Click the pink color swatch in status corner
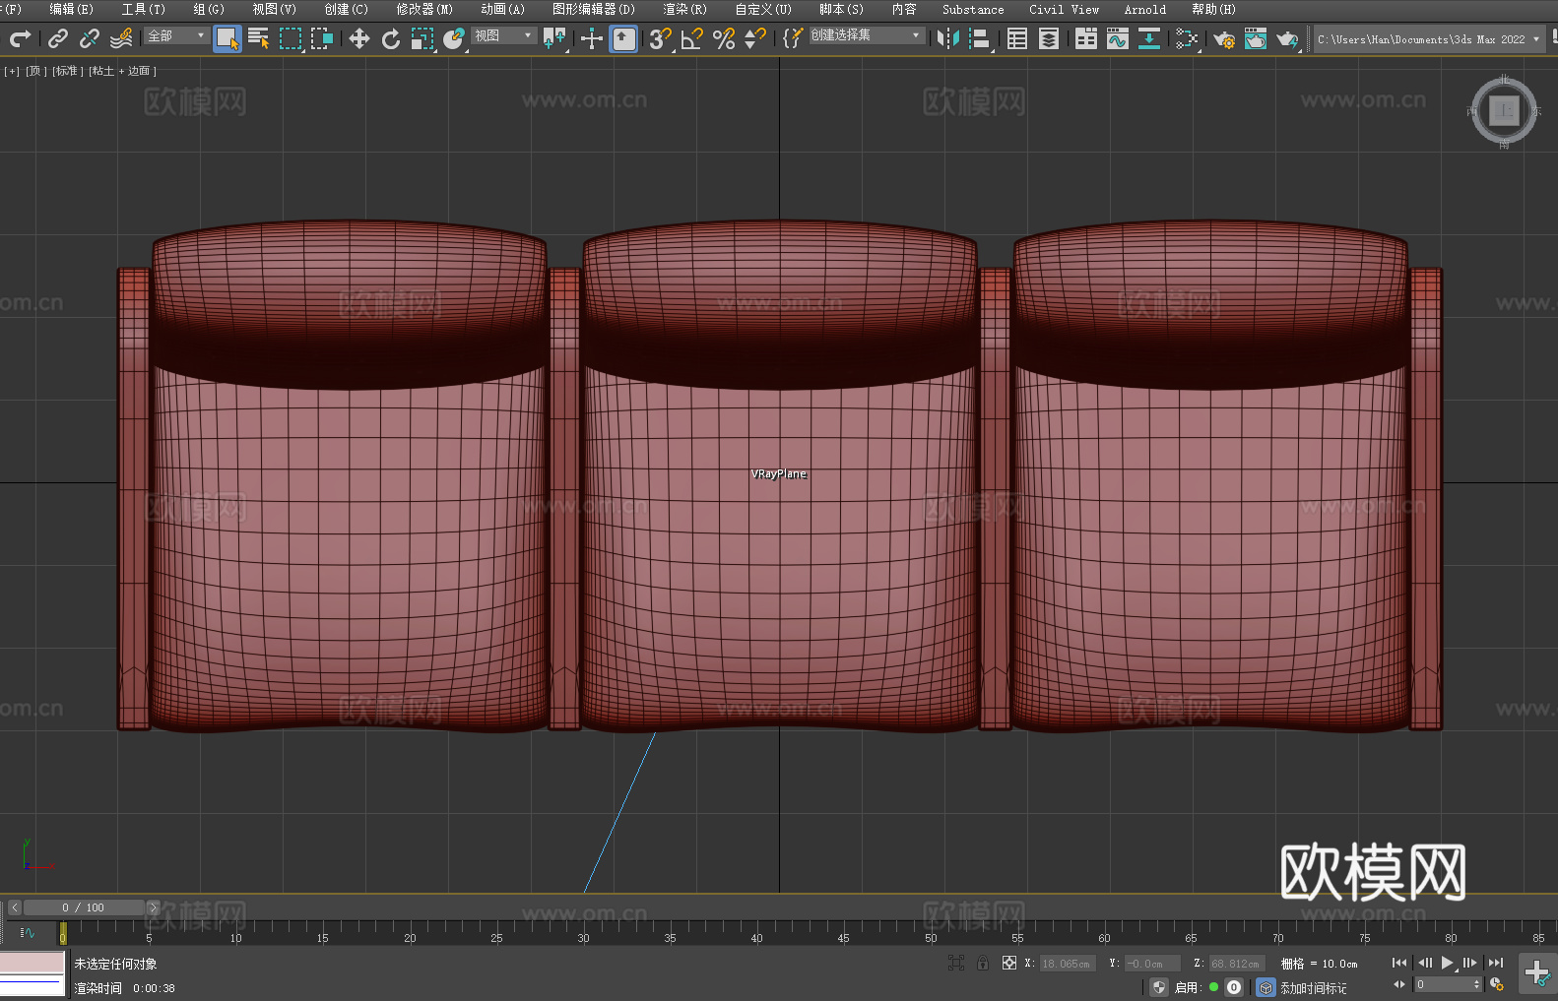This screenshot has height=1001, width=1558. coord(32,963)
